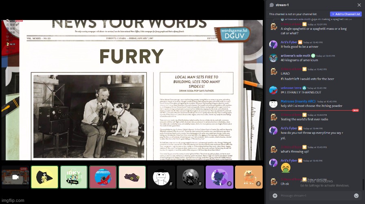The width and height of the screenshot is (365, 204).
Task: Click the teal triangle badge beside unknown terra
Action: 304,88
